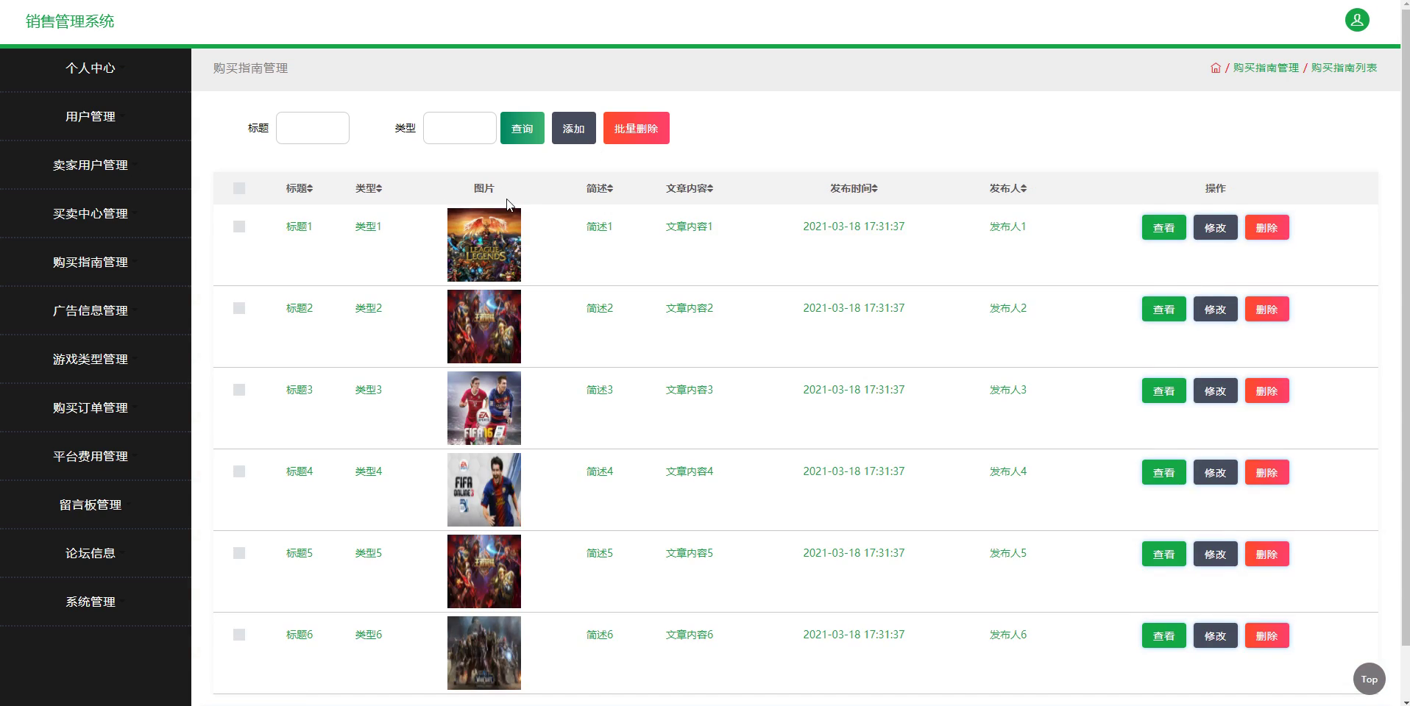Check the 标题6 row checkbox
The height and width of the screenshot is (706, 1410).
(x=239, y=635)
